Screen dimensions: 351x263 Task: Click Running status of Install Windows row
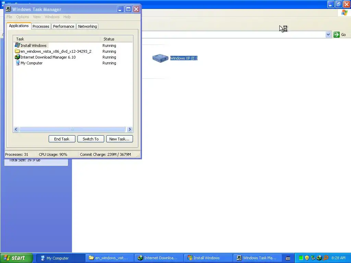coord(109,46)
